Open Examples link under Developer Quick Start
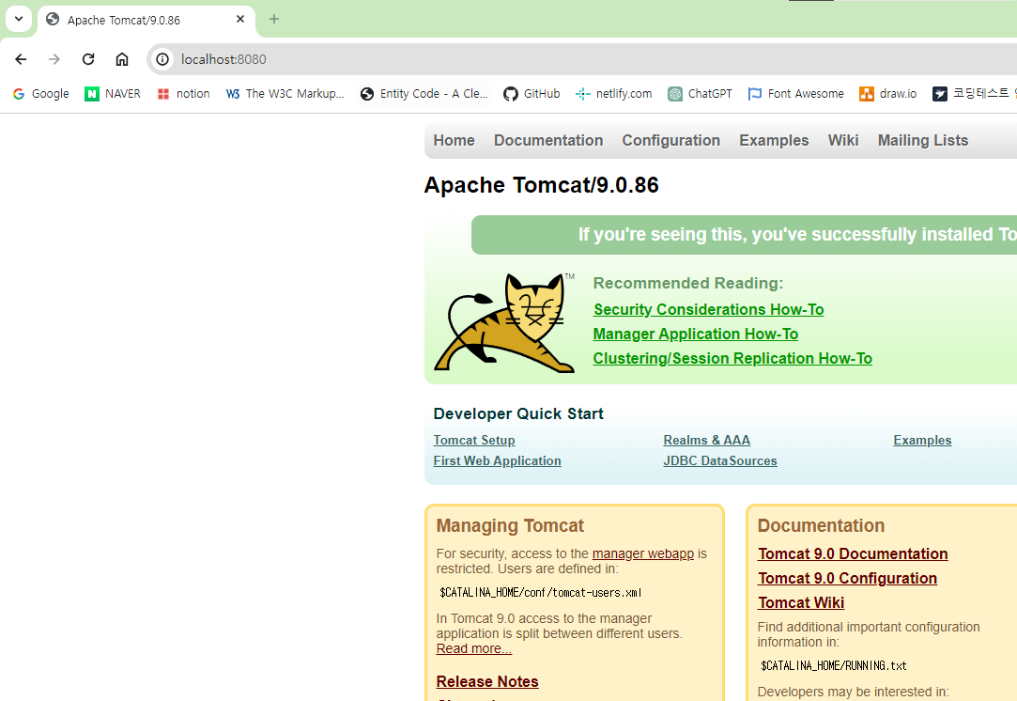The height and width of the screenshot is (701, 1017). point(922,440)
